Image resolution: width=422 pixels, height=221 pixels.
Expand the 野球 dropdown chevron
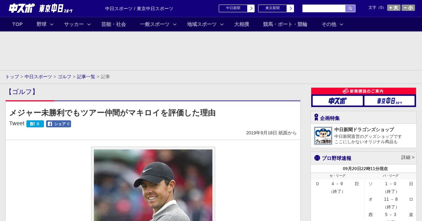(x=52, y=24)
